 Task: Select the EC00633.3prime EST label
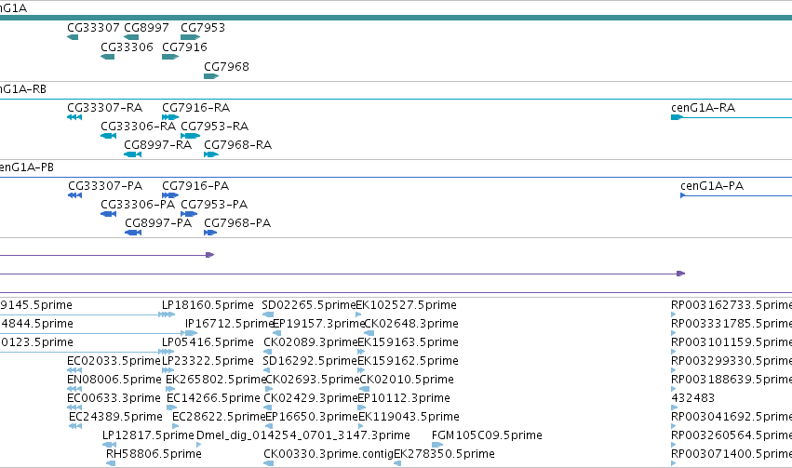114,398
